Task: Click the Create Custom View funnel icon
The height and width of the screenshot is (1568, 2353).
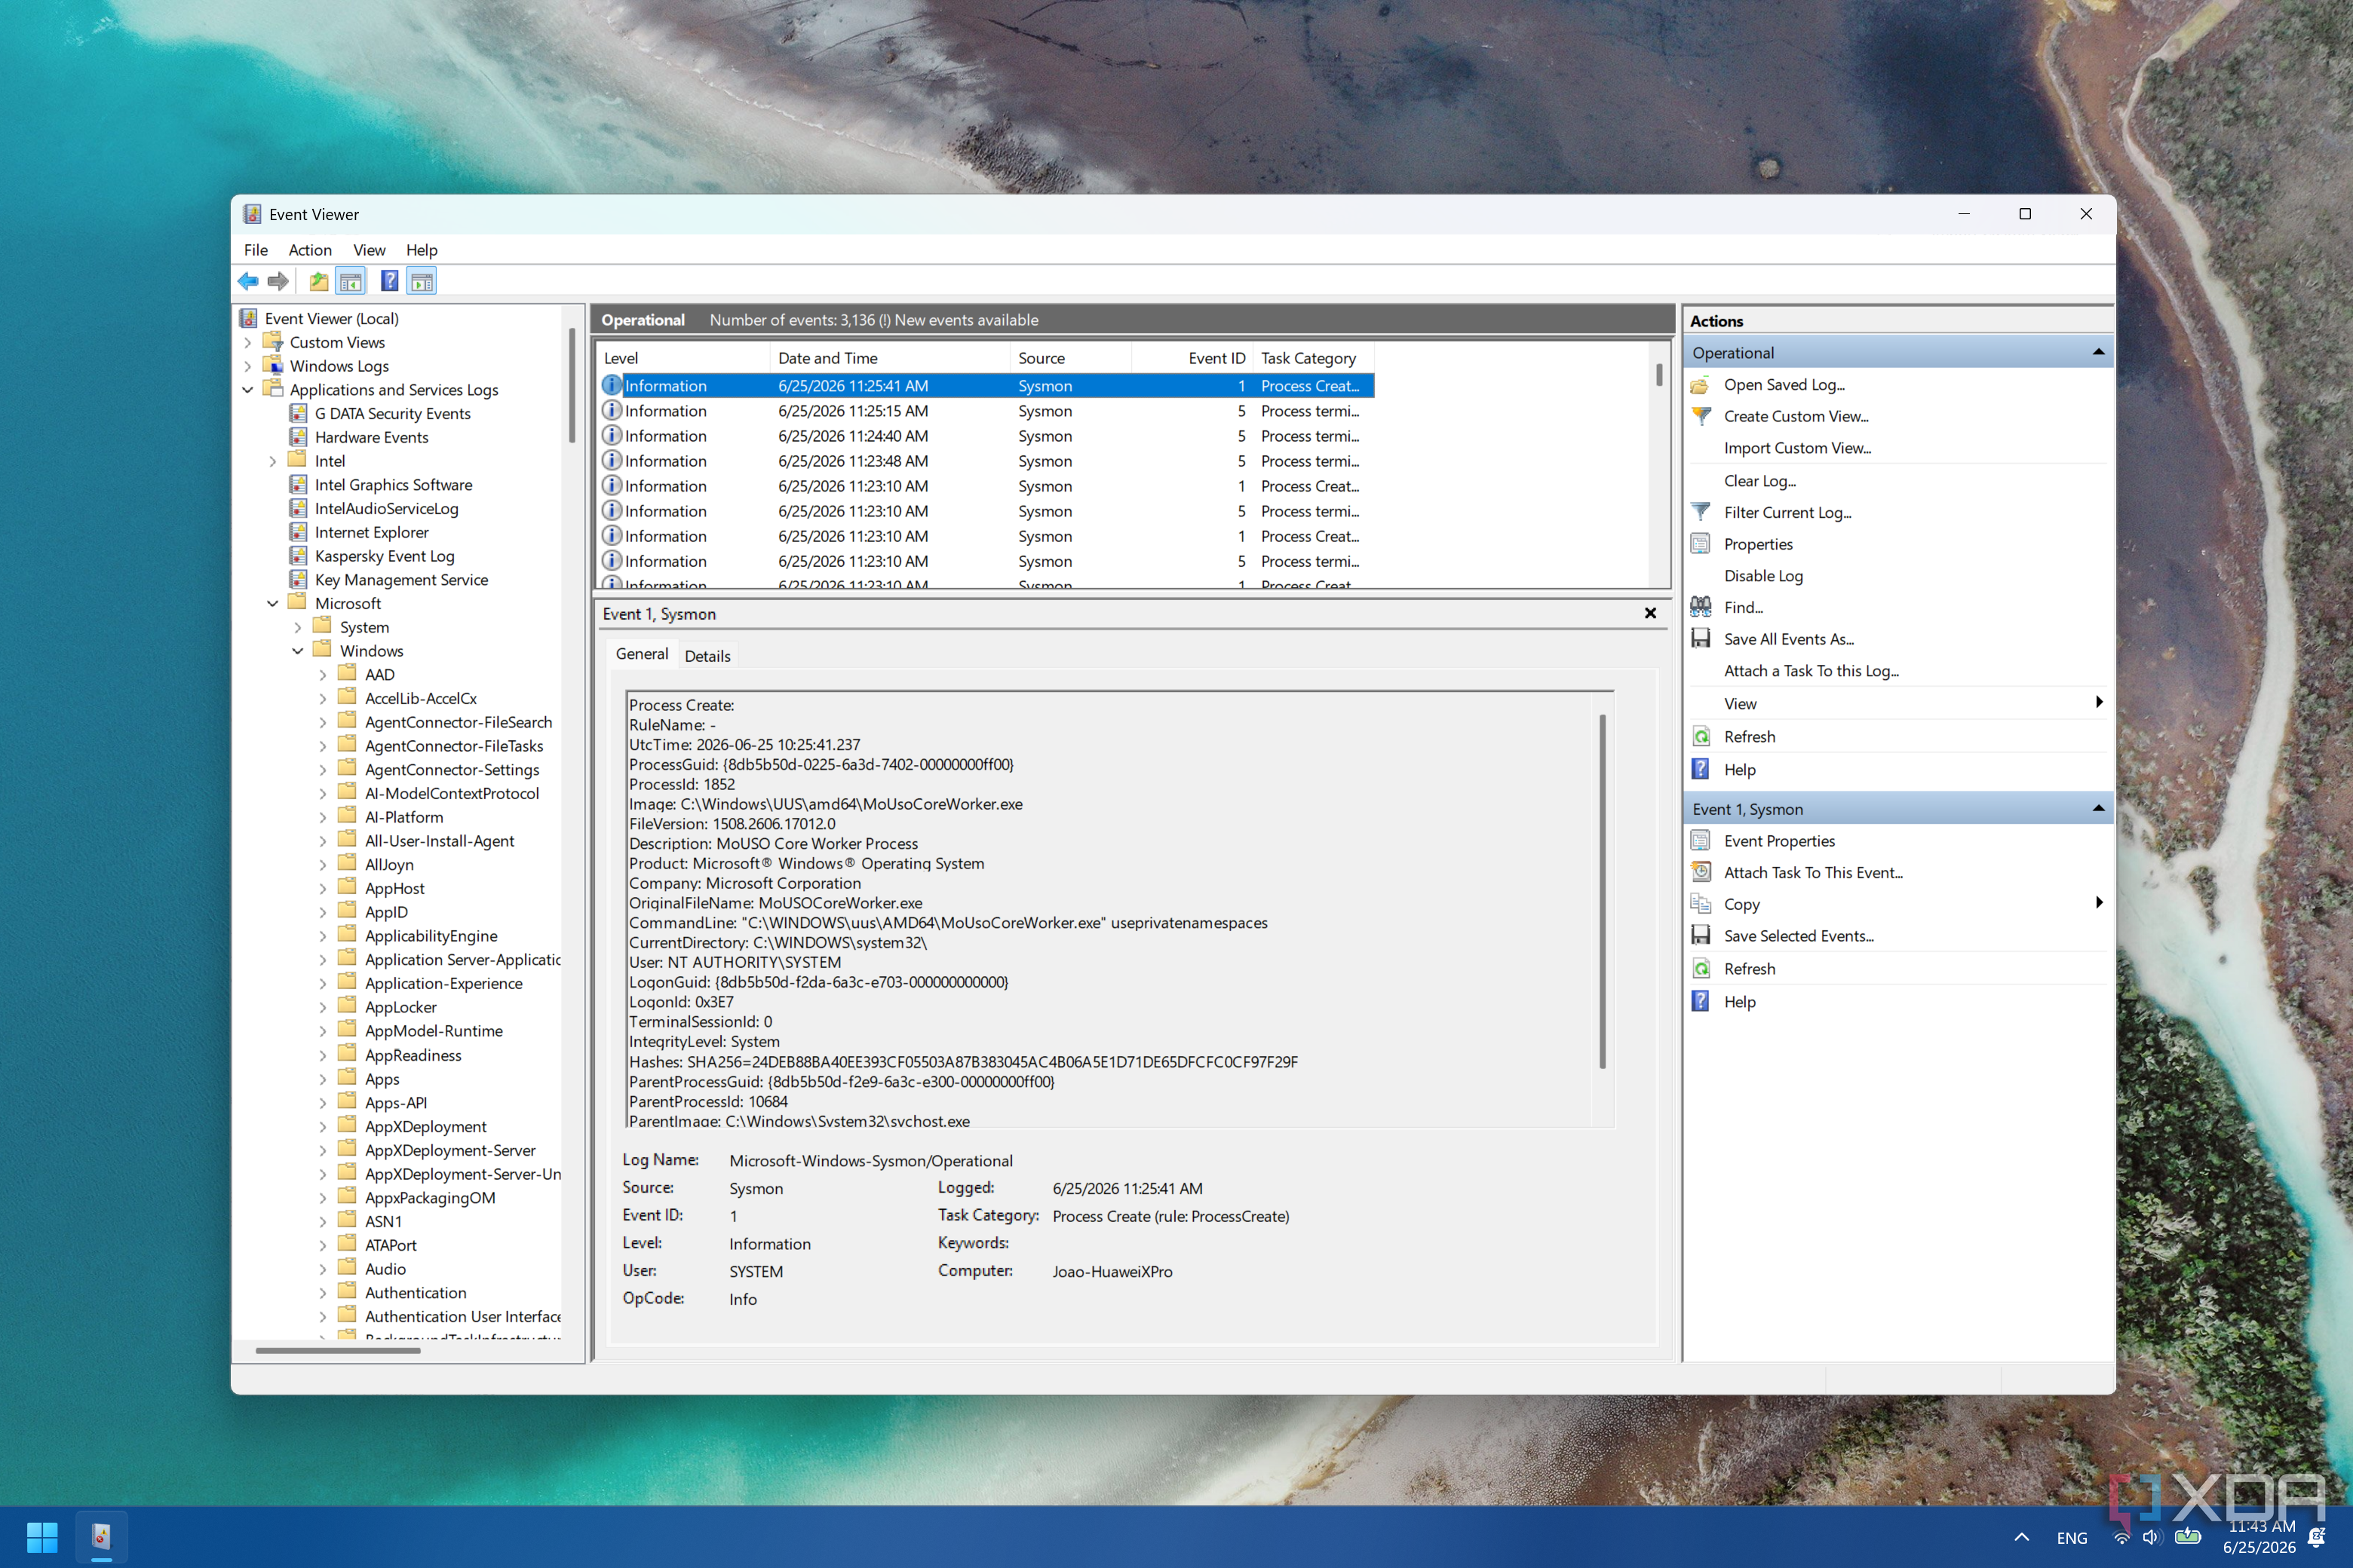Action: pos(1700,416)
